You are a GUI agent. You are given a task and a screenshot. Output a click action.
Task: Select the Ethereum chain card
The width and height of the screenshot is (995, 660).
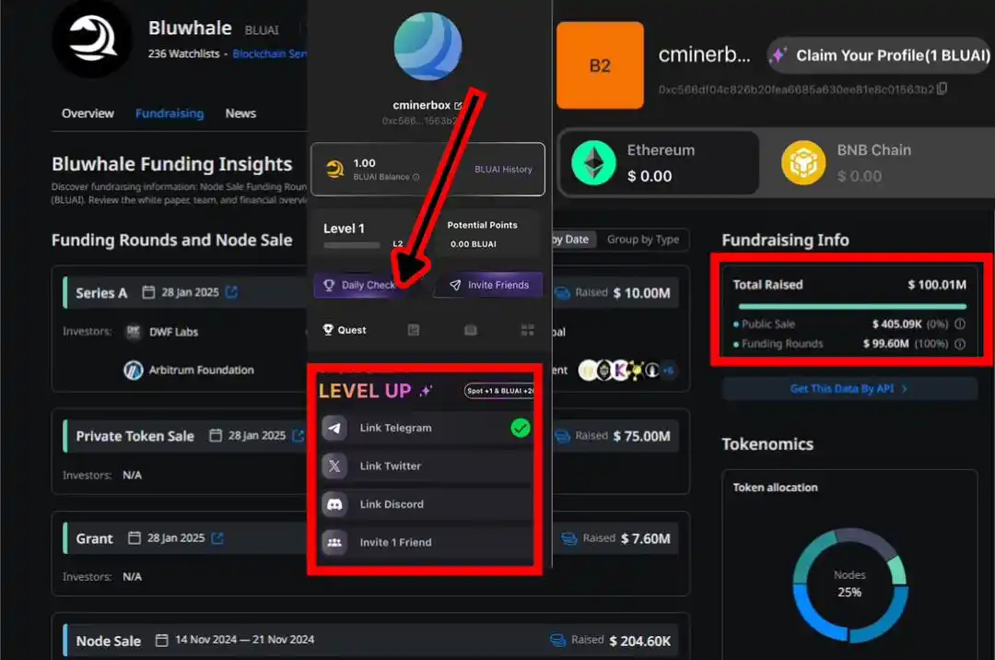tap(659, 163)
